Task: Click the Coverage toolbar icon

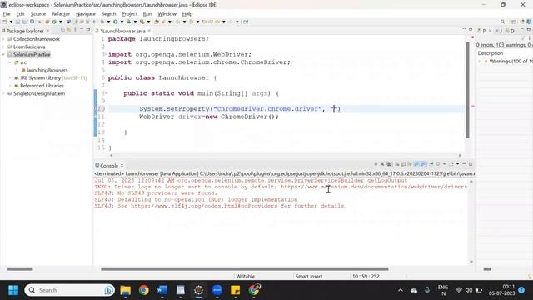Action: coord(129,22)
